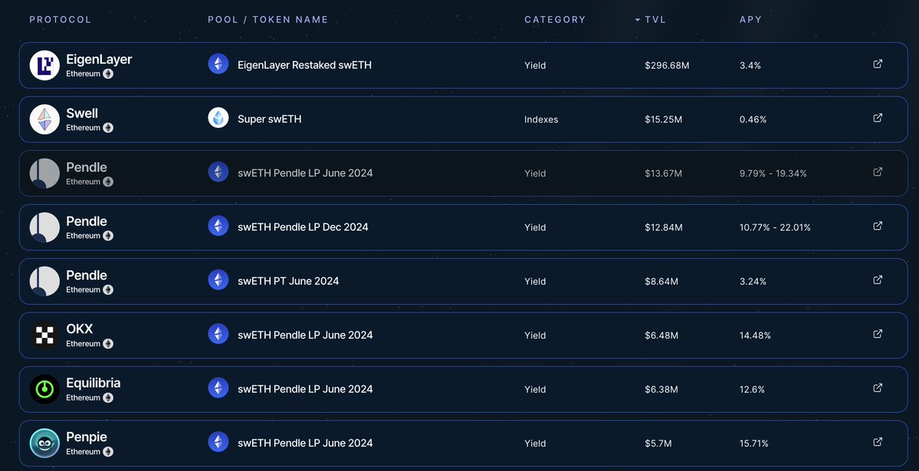Image resolution: width=919 pixels, height=471 pixels.
Task: Click the Equilibria green logo
Action: (x=44, y=389)
